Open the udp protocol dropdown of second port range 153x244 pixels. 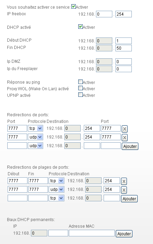(56, 190)
